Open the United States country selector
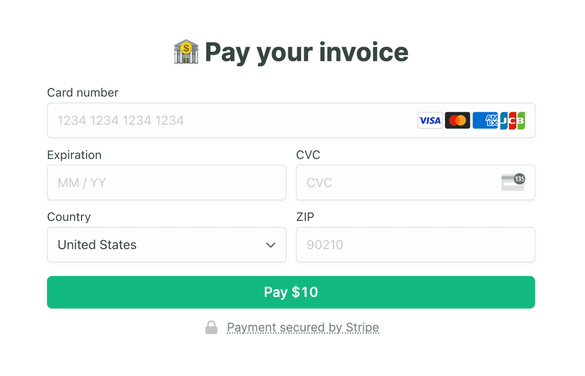 click(167, 244)
